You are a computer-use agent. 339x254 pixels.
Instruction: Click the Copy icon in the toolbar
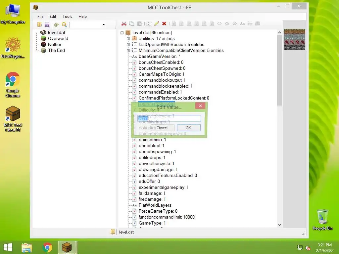click(x=132, y=23)
